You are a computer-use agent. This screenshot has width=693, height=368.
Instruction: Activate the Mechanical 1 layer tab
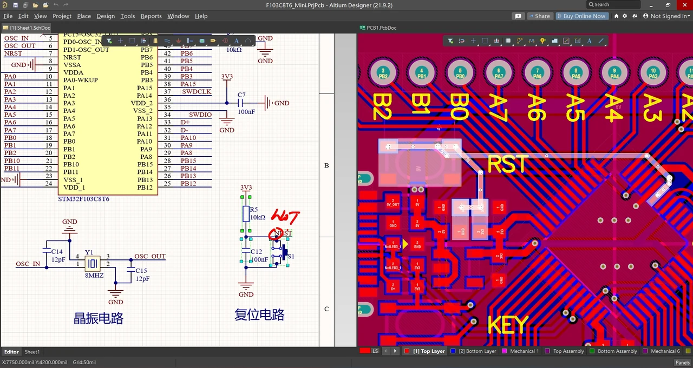520,351
